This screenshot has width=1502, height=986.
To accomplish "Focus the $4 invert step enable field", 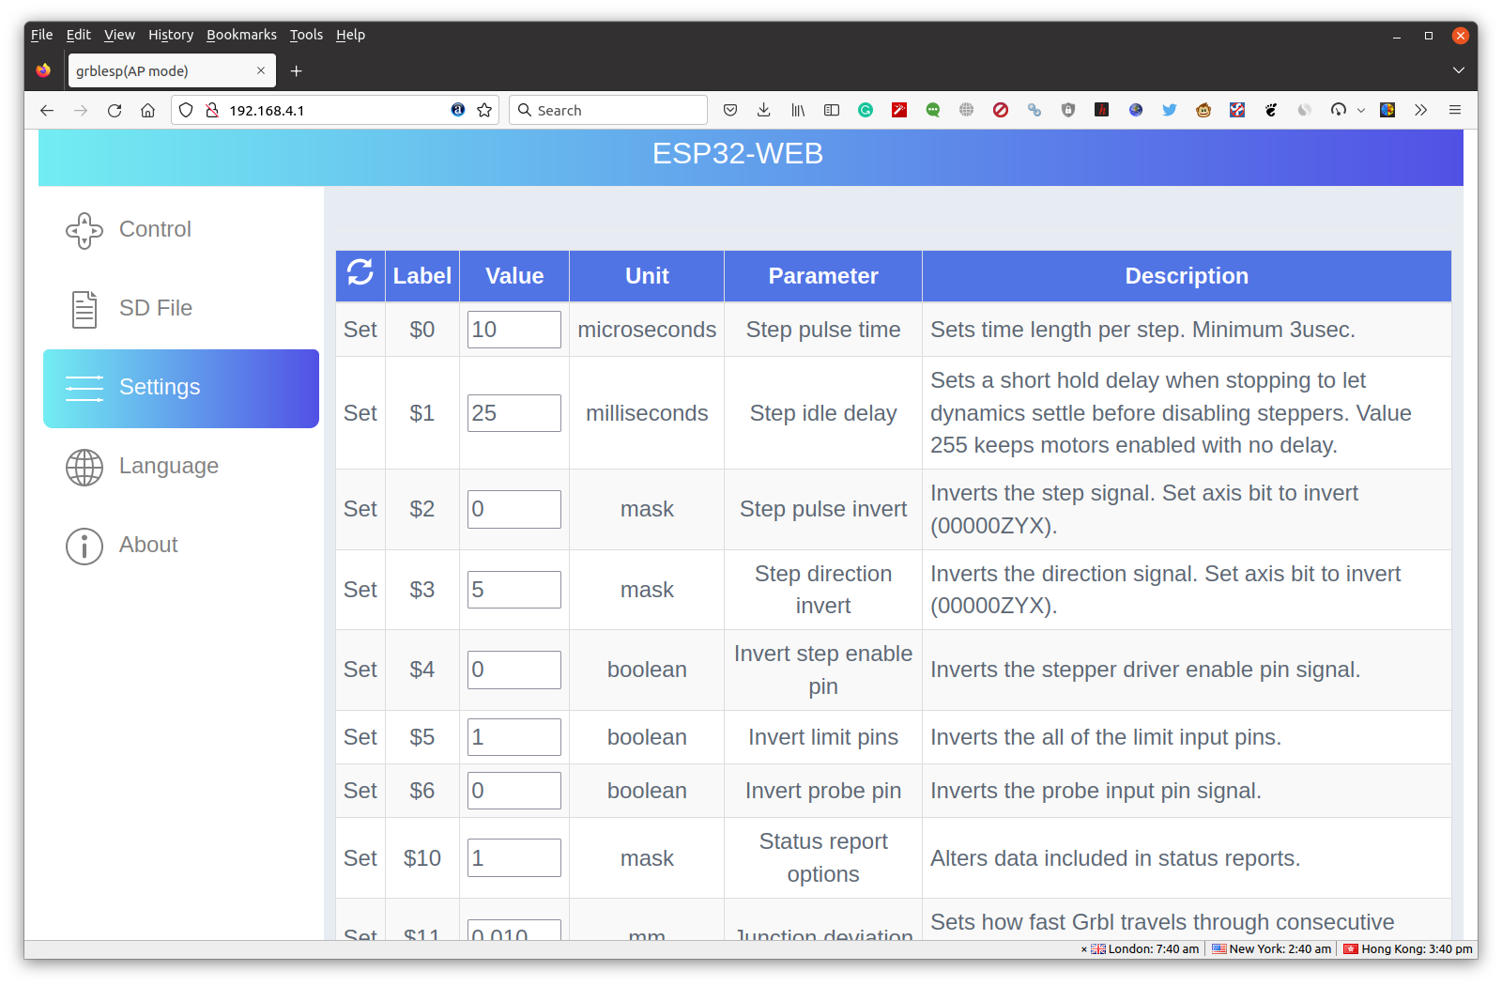I will (514, 670).
